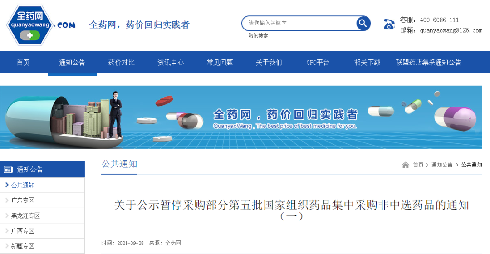Open the 首页 navigation tab
Image resolution: width=490 pixels, height=254 pixels.
coord(23,63)
